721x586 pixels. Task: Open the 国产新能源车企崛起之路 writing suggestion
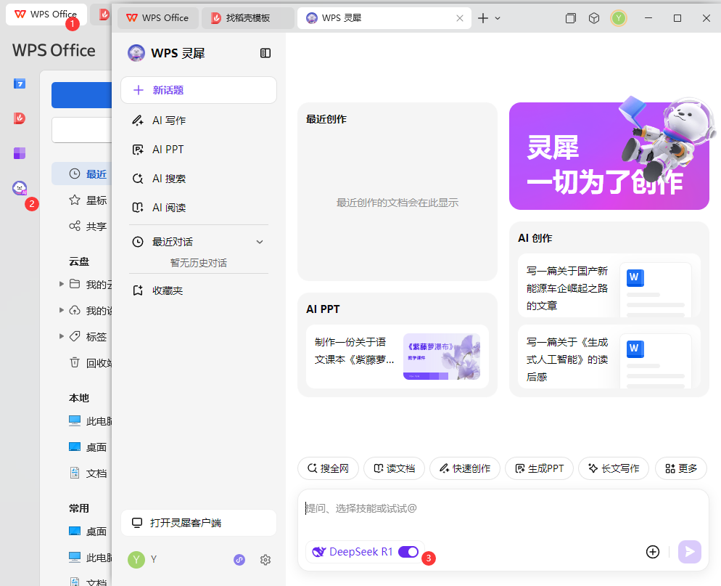[609, 286]
